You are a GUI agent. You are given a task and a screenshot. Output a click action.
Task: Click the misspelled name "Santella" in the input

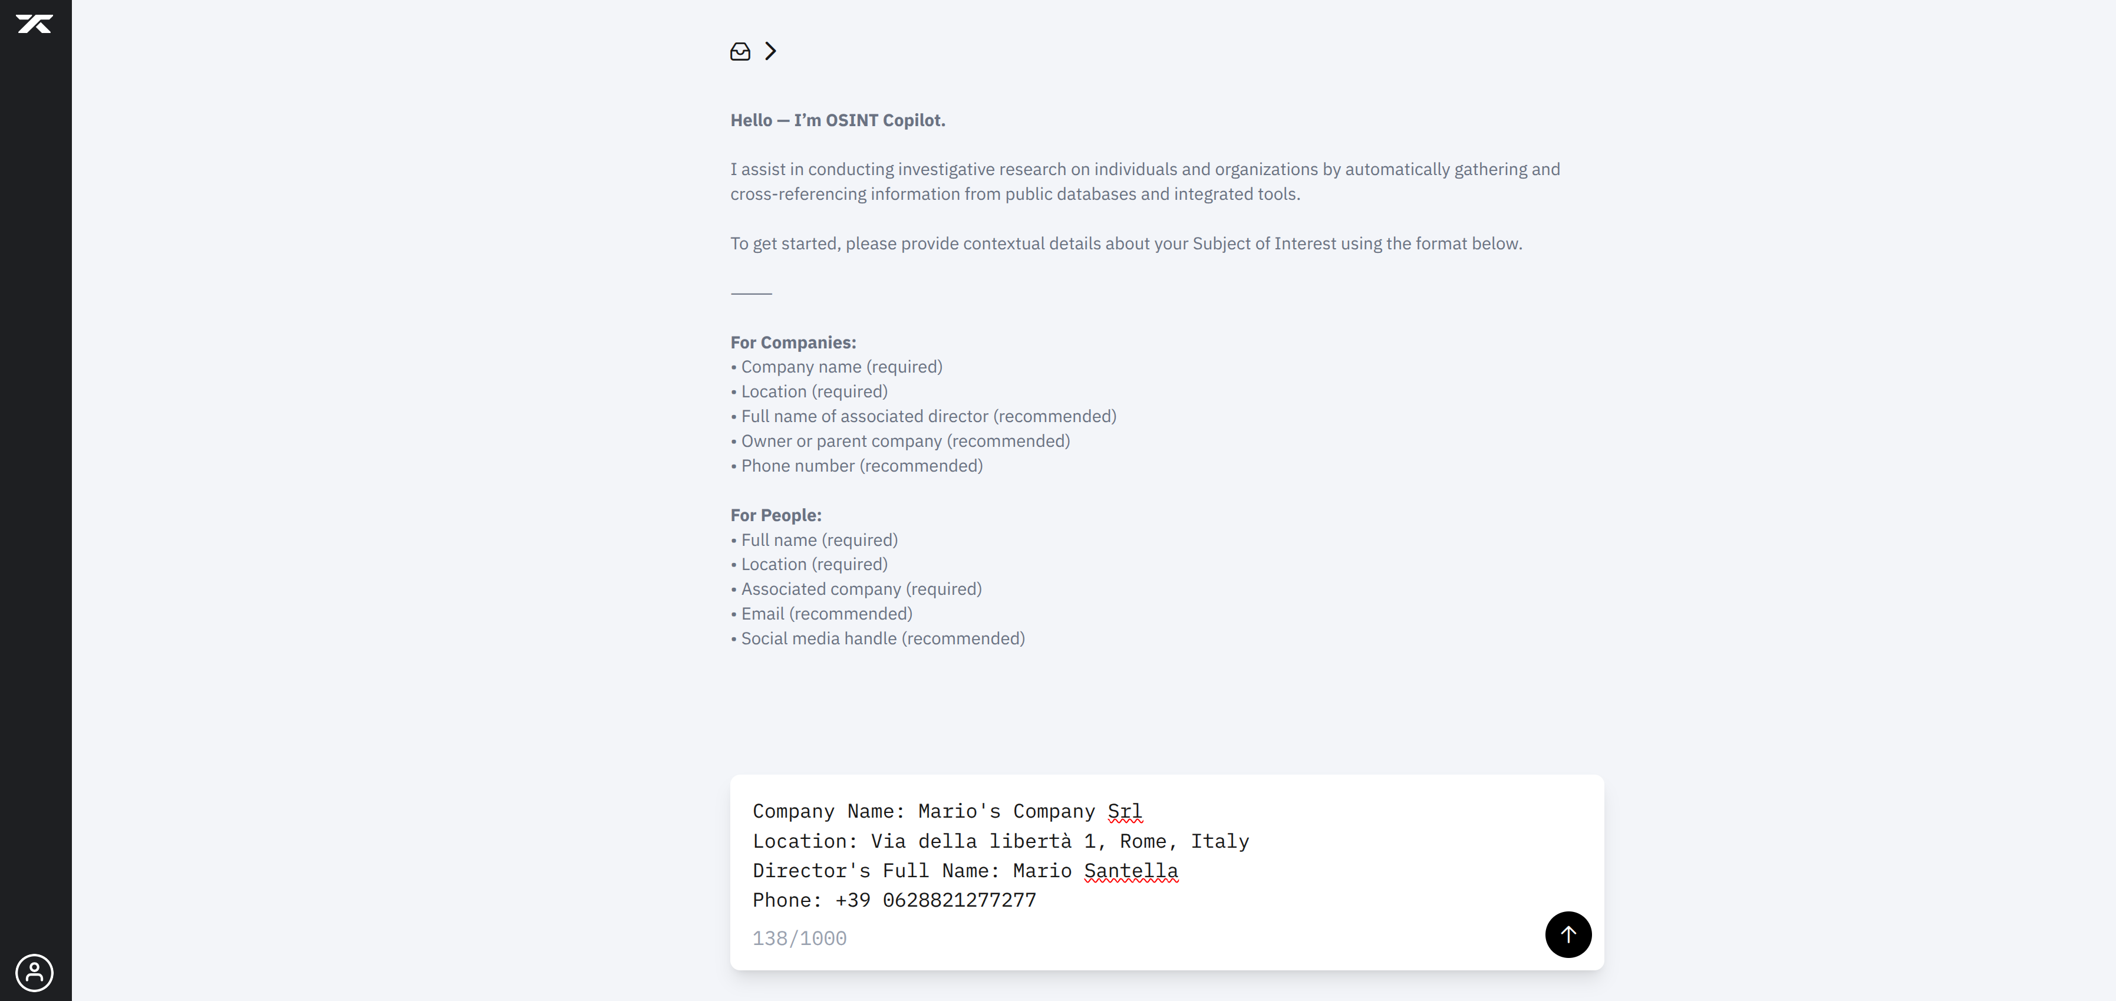1130,871
